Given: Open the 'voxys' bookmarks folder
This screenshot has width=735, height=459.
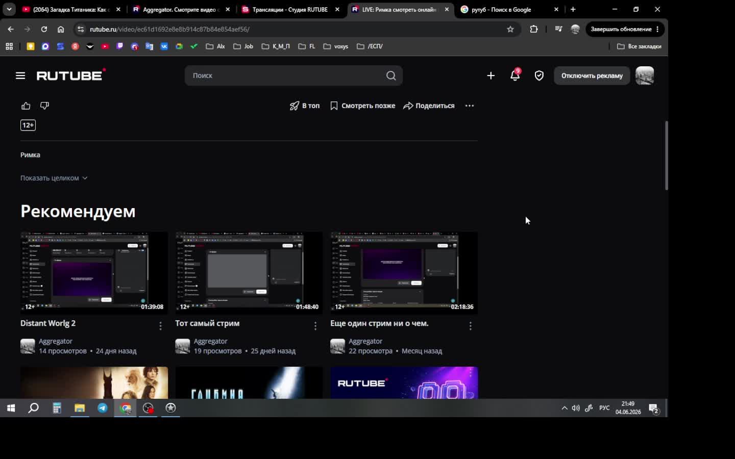Looking at the screenshot, I should (336, 46).
